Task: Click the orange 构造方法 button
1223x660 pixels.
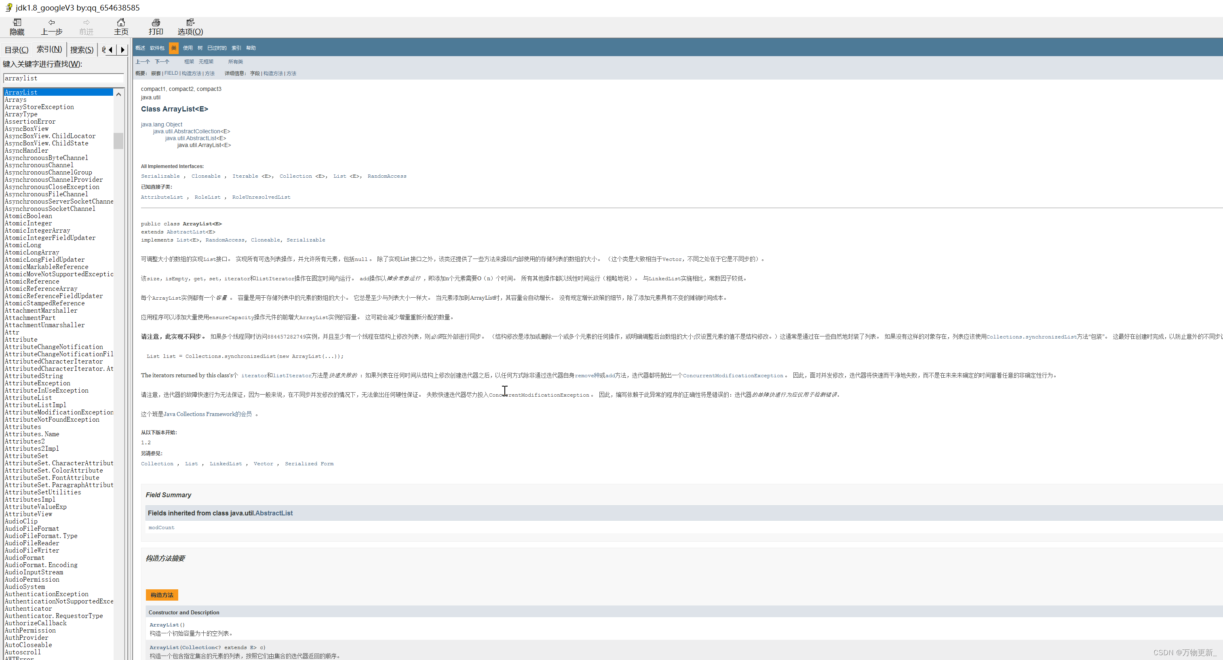Action: coord(162,595)
